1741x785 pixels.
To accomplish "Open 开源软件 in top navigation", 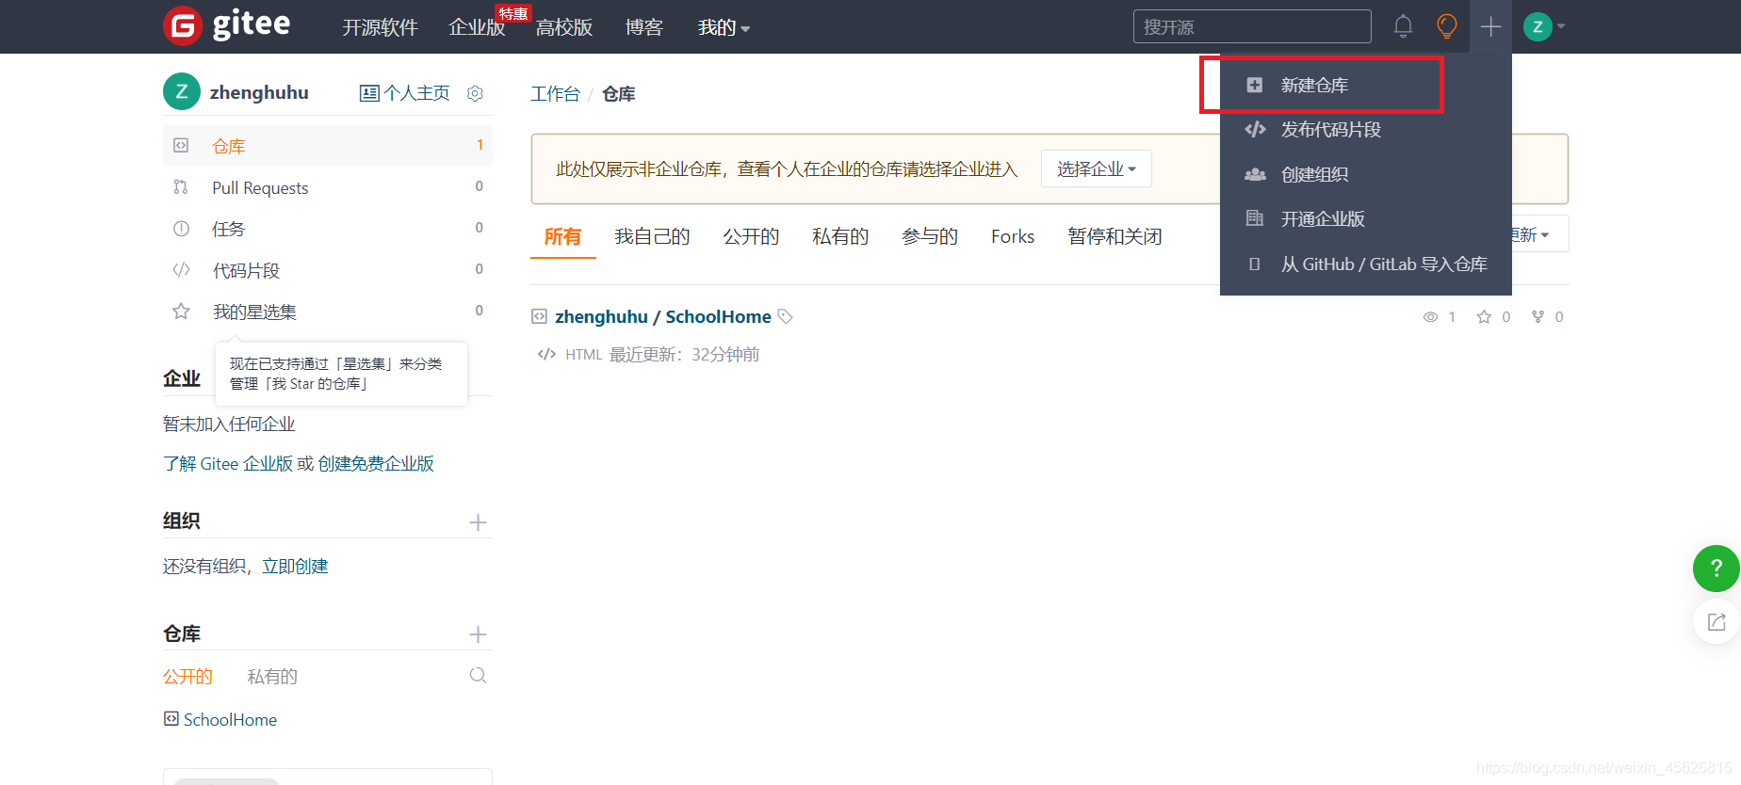I will (x=380, y=27).
